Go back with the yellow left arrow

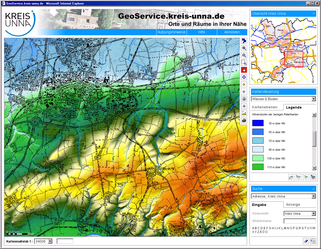(x=244, y=85)
